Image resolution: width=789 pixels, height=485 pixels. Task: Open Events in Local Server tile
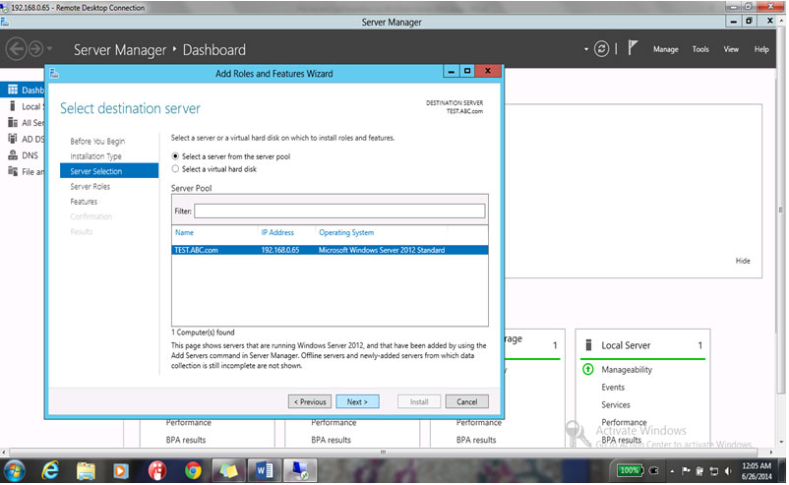click(x=613, y=388)
